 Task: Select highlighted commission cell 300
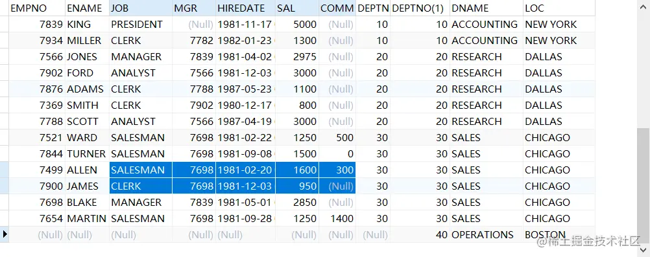pyautogui.click(x=337, y=170)
